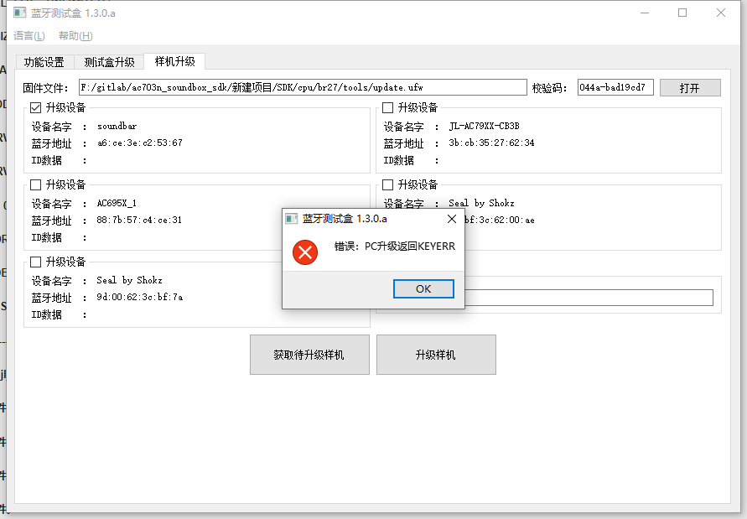Click OK in the error dialog
Viewport: 747px width, 519px height.
coord(423,288)
